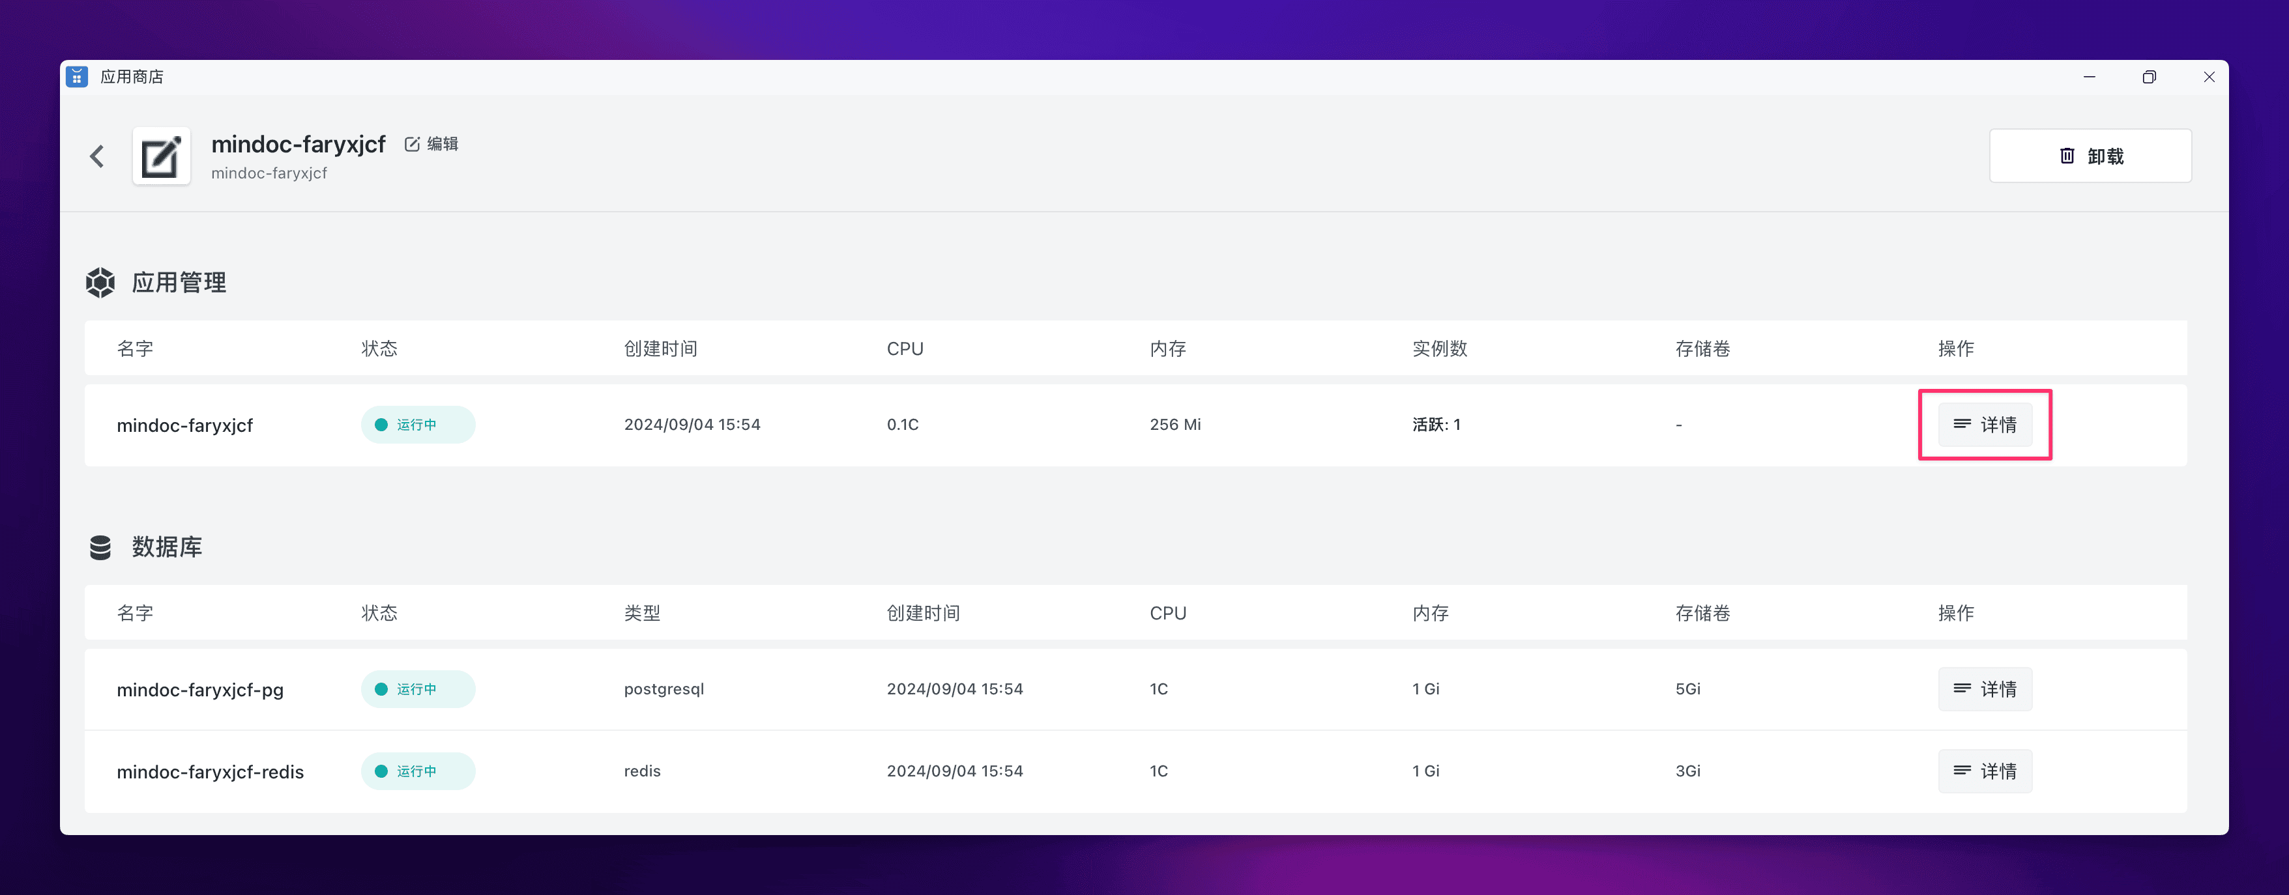Click 运行中 status badge of redis row
The image size is (2289, 895).
[x=418, y=771]
